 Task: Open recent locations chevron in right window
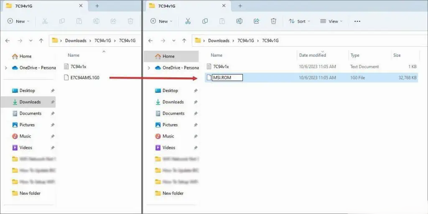click(174, 41)
